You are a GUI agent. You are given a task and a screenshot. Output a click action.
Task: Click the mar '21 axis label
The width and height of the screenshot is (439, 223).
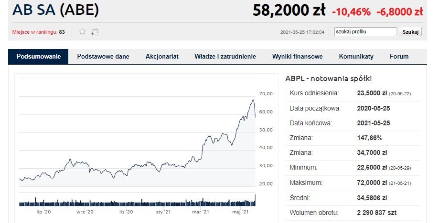tap(201, 212)
